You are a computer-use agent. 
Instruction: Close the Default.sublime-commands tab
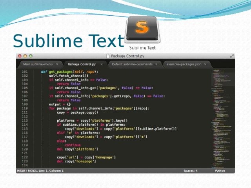156,64
